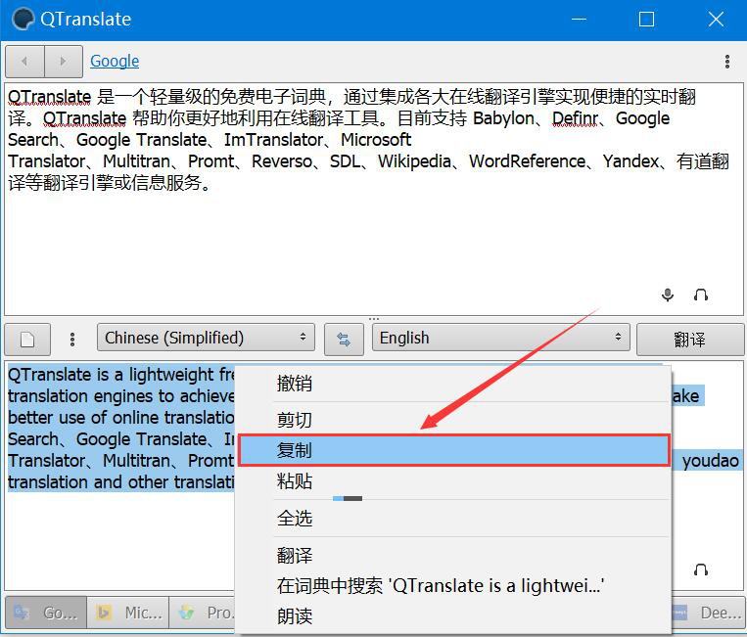This screenshot has height=637, width=747.
Task: Switch to the DeepL service tab at bottom
Action: pos(707,613)
